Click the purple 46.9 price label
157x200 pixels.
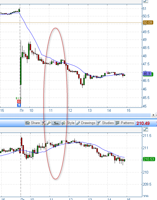click(147, 74)
